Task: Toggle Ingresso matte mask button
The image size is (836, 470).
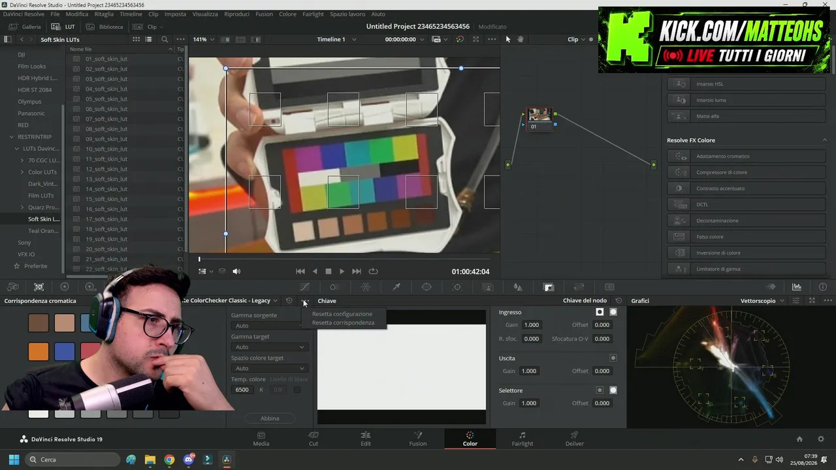Action: coord(613,312)
